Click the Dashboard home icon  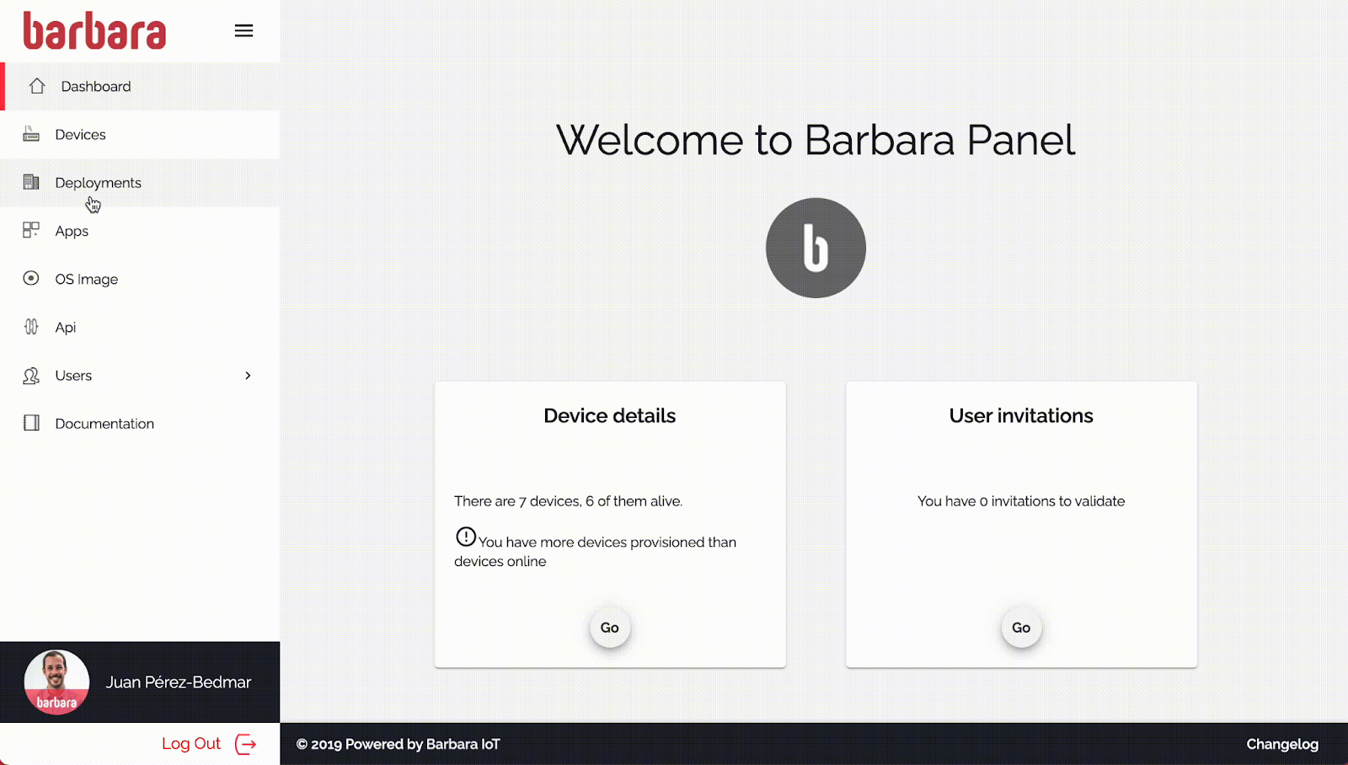pos(37,86)
